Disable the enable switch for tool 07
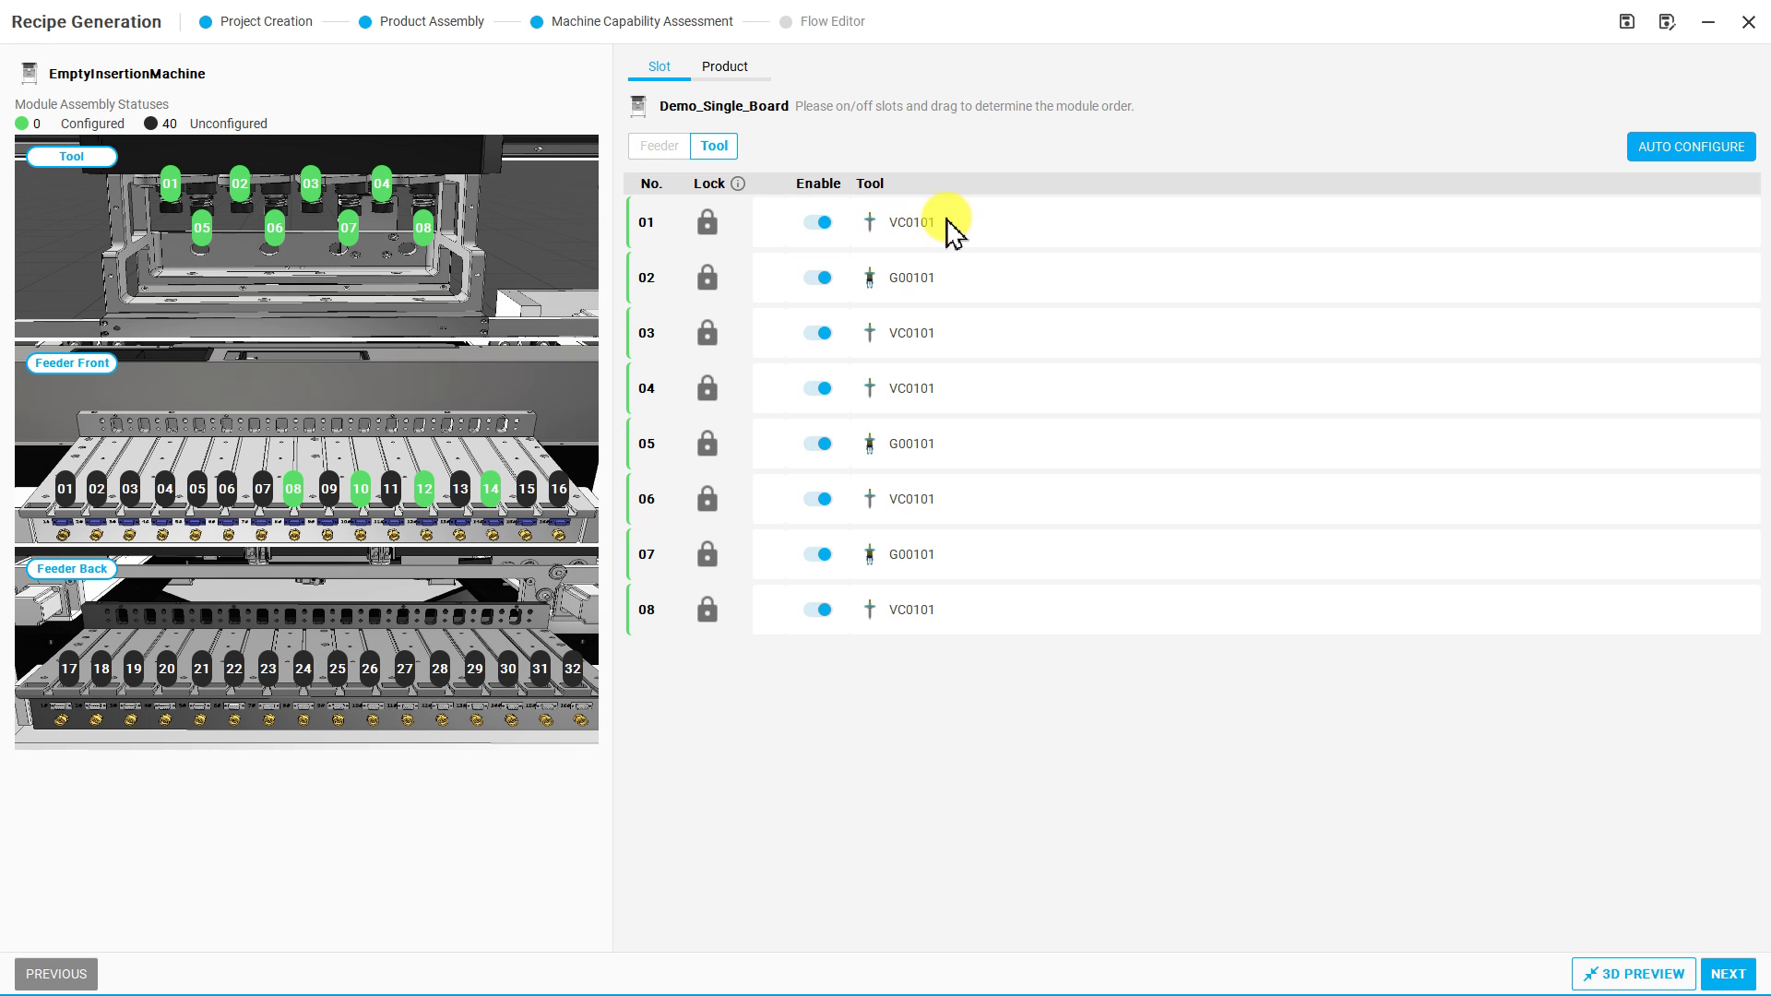The width and height of the screenshot is (1771, 996). coord(818,554)
